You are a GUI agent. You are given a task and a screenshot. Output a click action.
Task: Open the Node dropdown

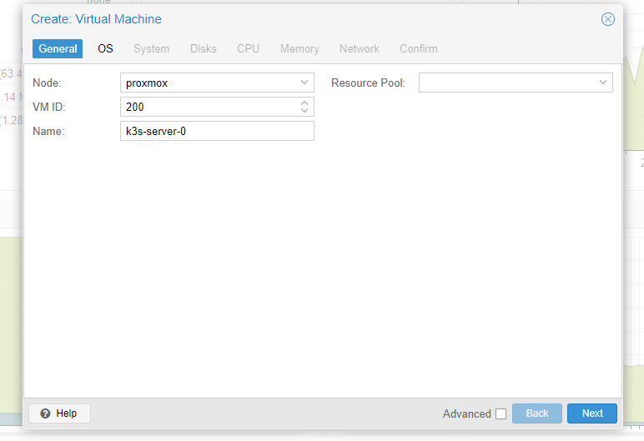tap(304, 83)
